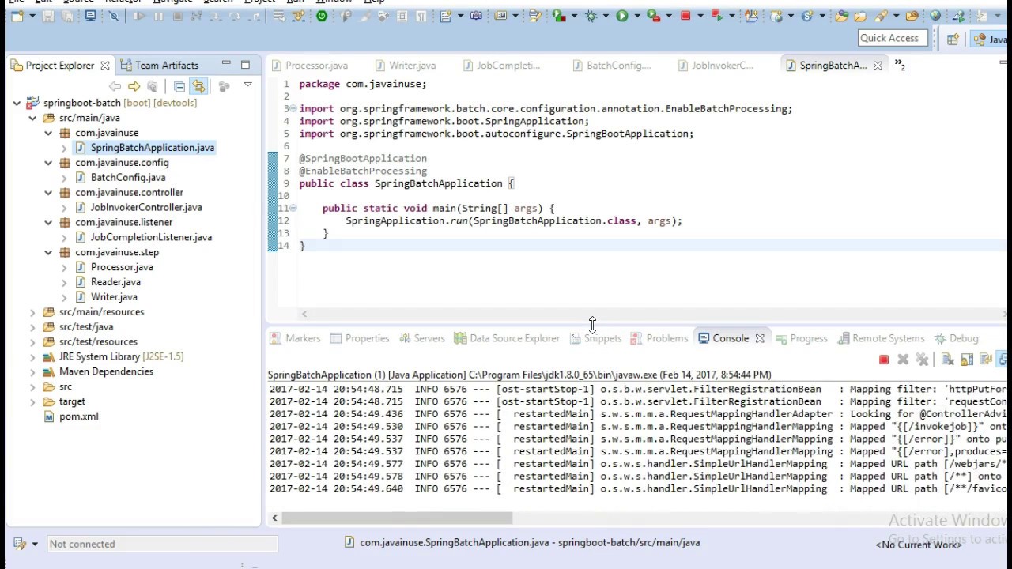Screen dimensions: 1012x569
Task: Open the Markers view tab
Action: coord(295,338)
